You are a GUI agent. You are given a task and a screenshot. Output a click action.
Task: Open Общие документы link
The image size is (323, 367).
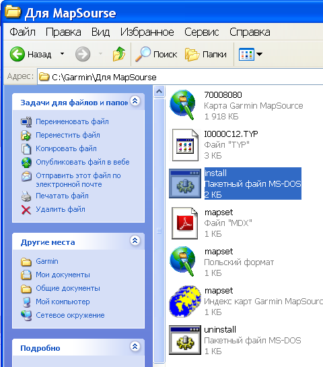coord(68,288)
